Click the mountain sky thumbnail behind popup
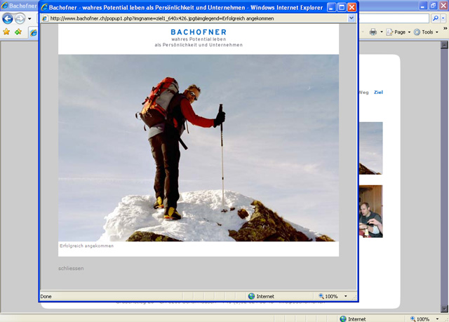Viewport: 449px width, 322px height. click(x=370, y=148)
